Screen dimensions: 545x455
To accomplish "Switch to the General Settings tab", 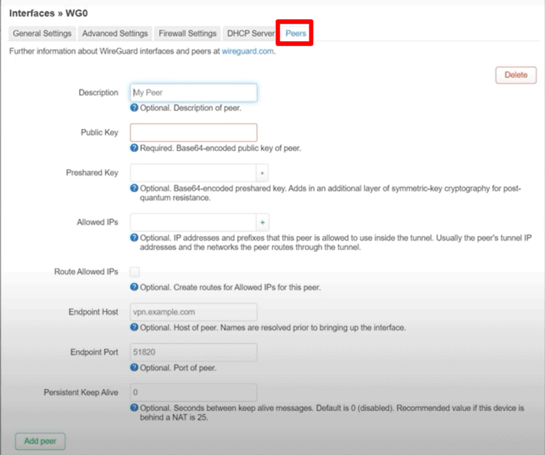I will click(x=42, y=33).
